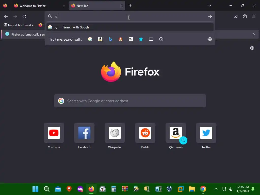The image size is (260, 195).
Task: Search this time with Wikipedia icon
Action: 131,39
